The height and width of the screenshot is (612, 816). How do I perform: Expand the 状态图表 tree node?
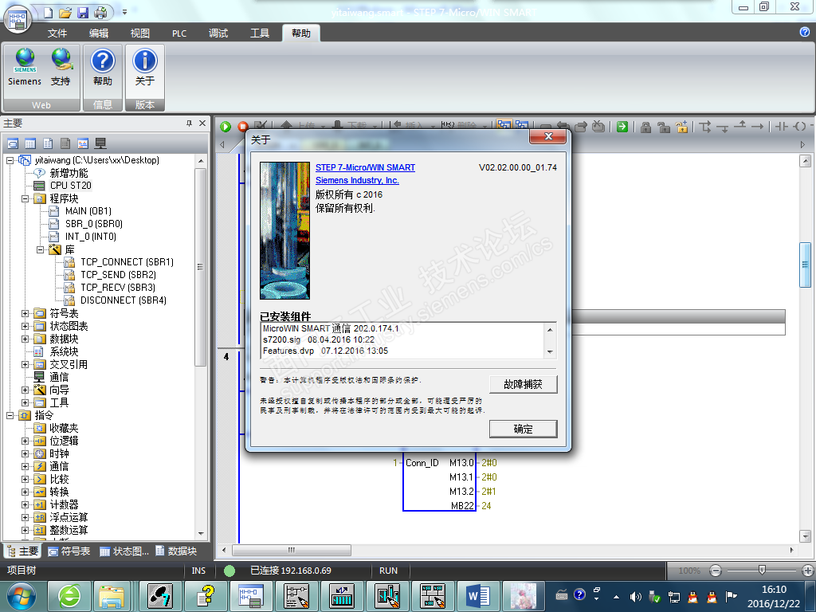(x=25, y=326)
